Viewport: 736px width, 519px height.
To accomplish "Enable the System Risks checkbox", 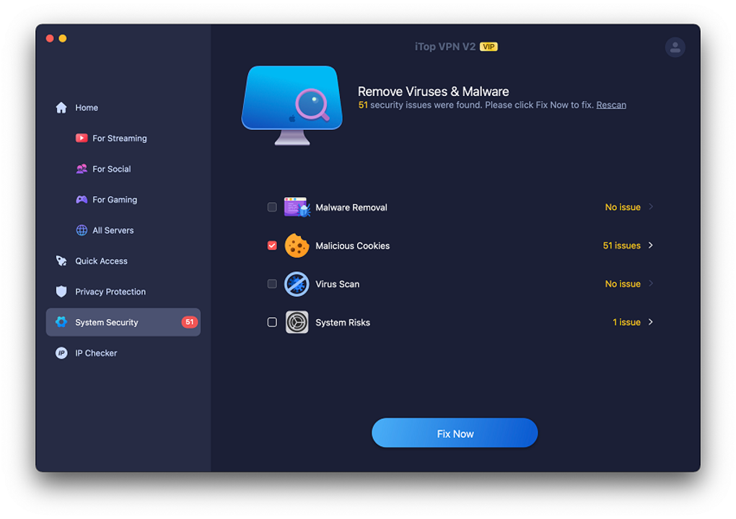I will 272,322.
